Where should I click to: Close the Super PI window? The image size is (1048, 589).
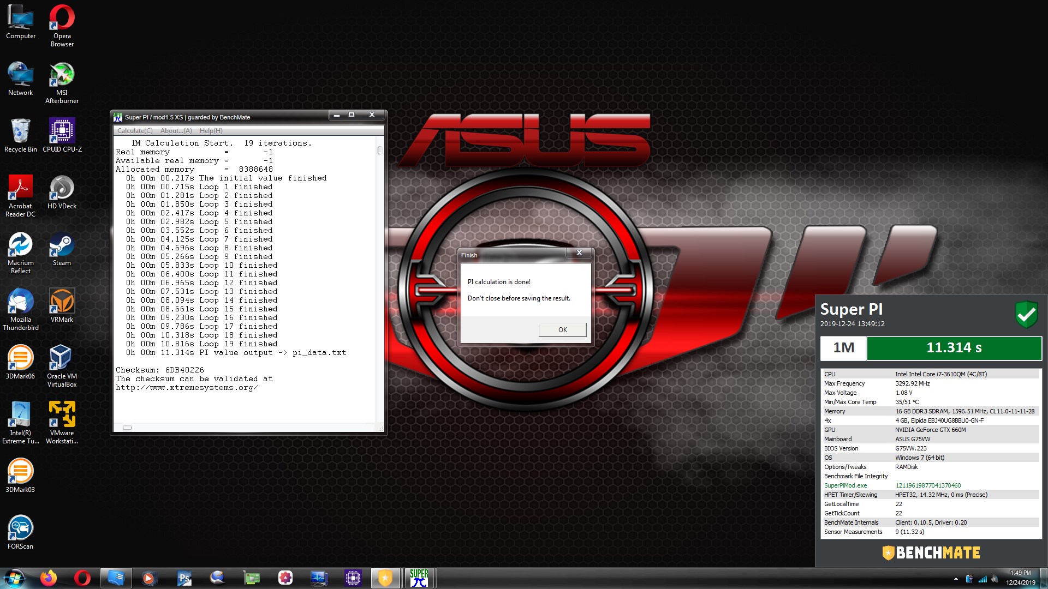click(372, 115)
